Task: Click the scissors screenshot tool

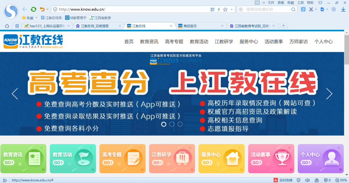Action: click(x=311, y=9)
